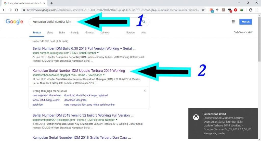
Task: View site security padlock info
Action: (24, 10)
